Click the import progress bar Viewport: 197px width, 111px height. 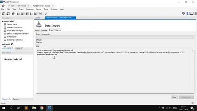[115, 37]
